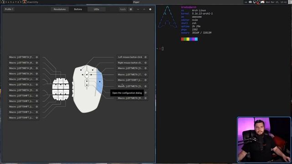Viewport: 292px width, 164px height.
Task: Switch to workspace 9 in top bar
Action: [21, 2]
